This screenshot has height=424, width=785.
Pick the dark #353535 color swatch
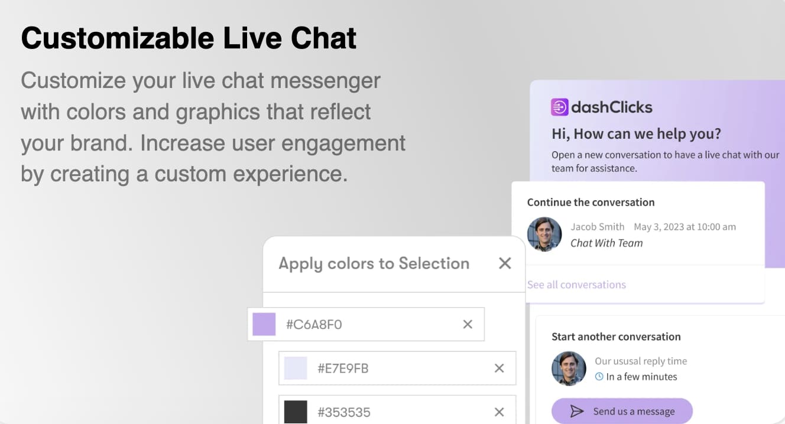click(296, 412)
